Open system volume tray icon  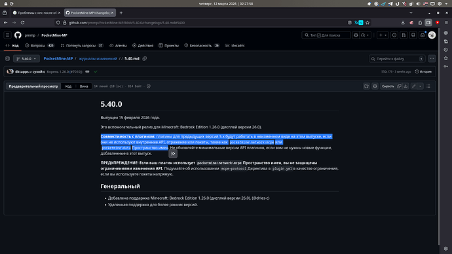click(x=419, y=4)
